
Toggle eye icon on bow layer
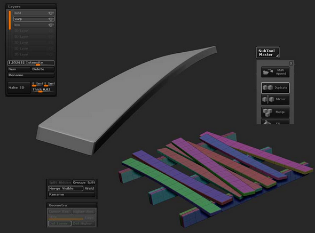51,25
